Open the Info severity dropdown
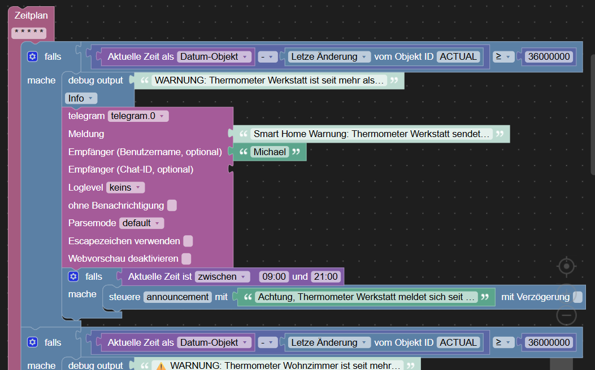 [81, 99]
